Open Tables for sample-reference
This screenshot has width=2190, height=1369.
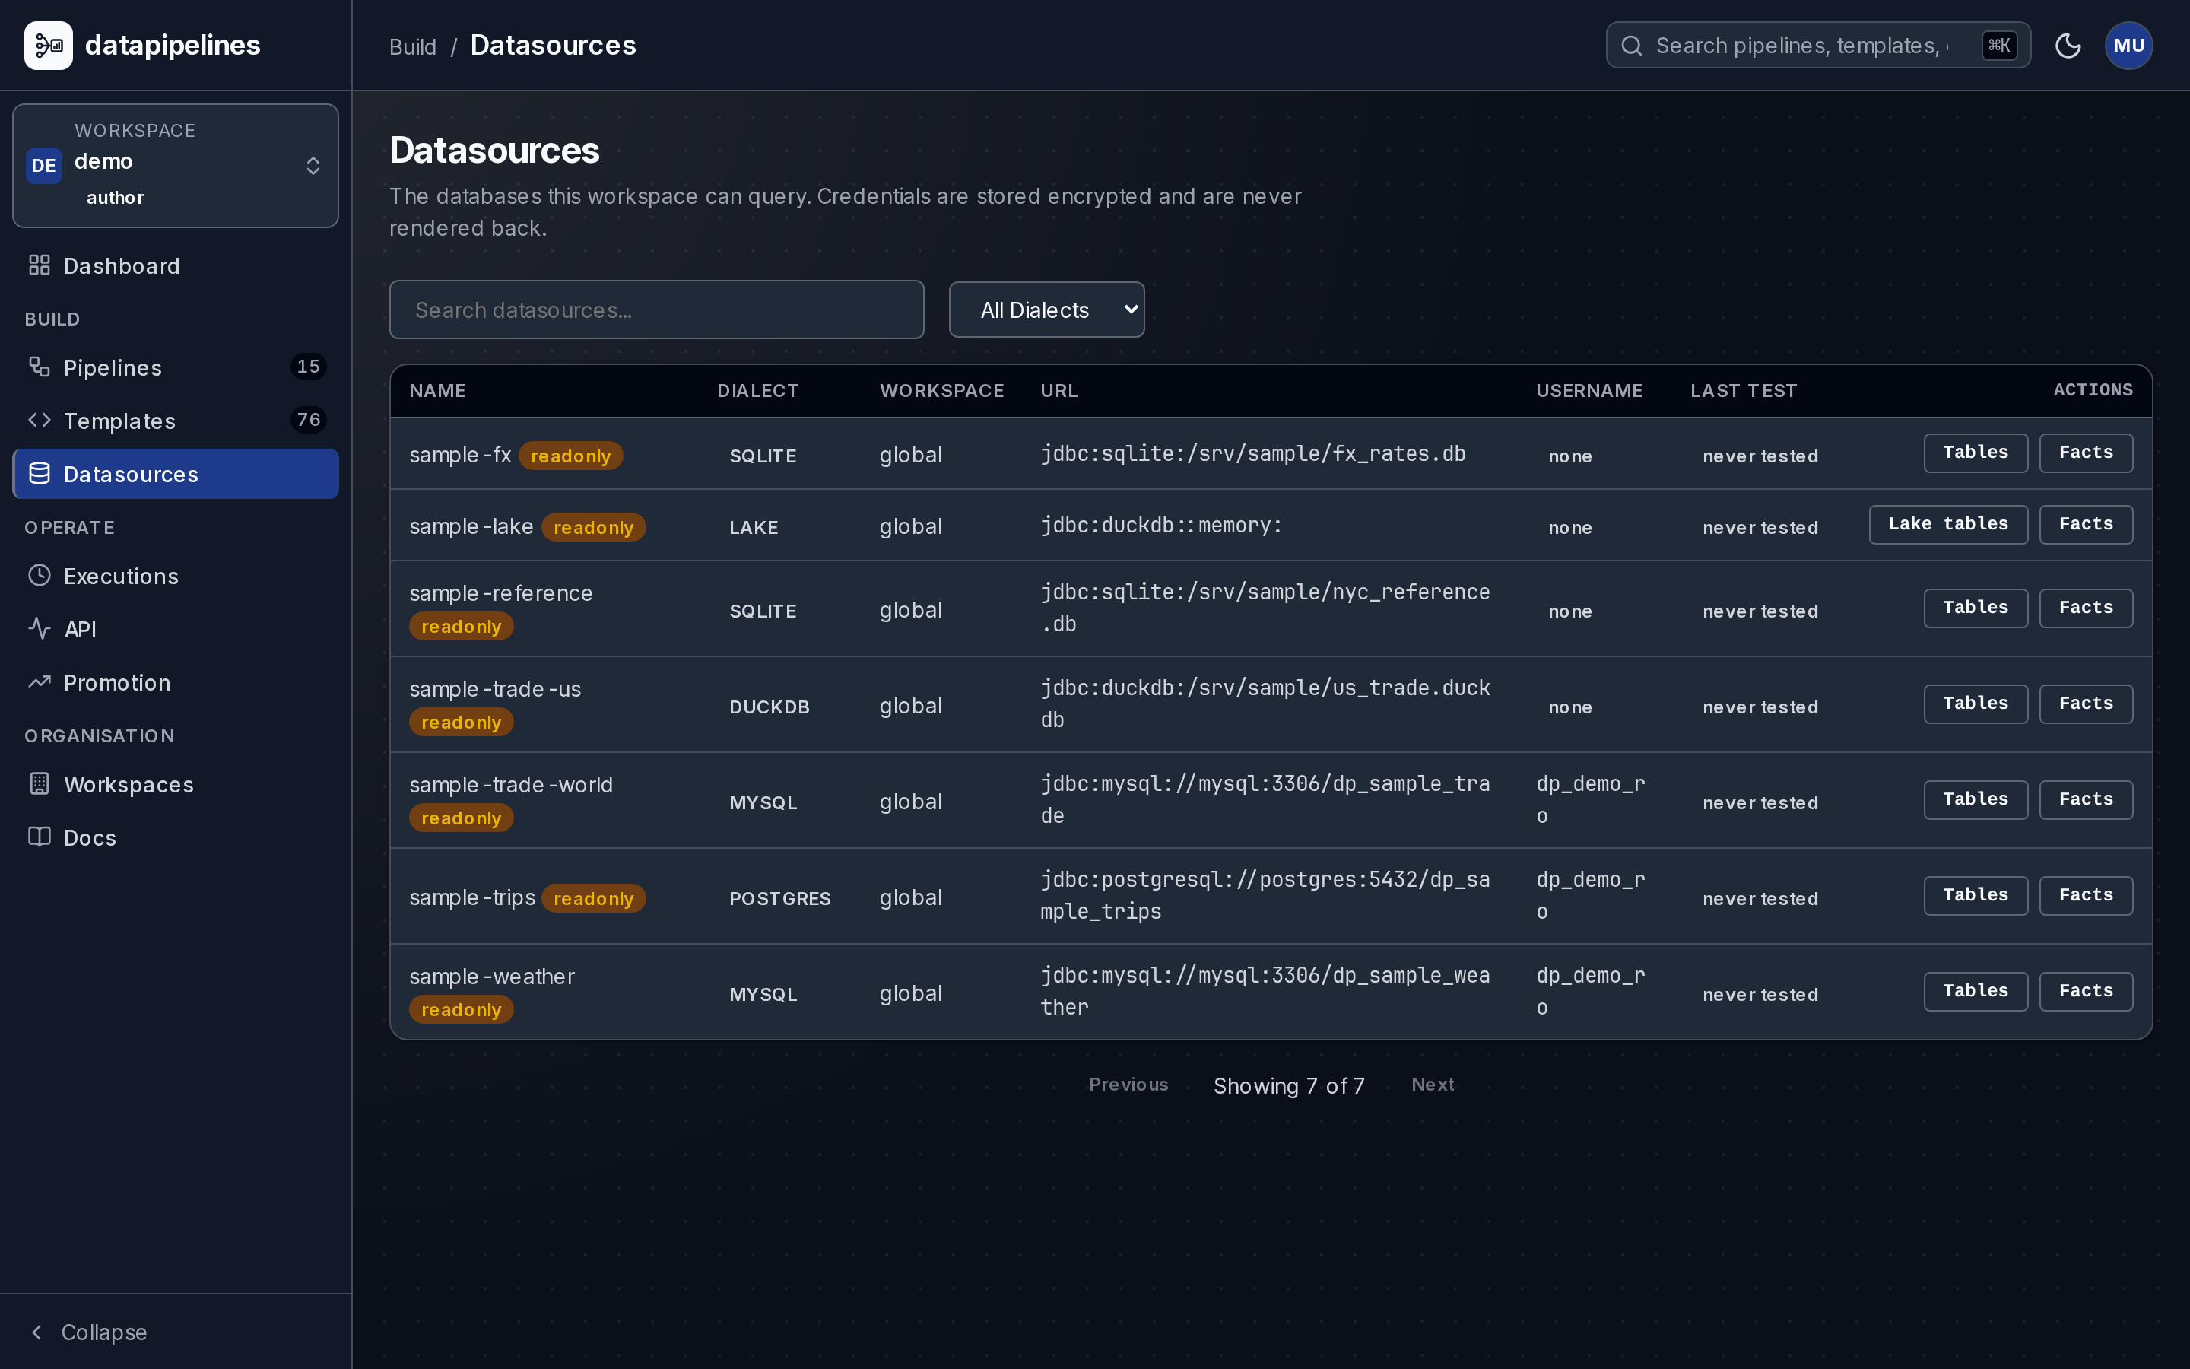tap(1976, 608)
